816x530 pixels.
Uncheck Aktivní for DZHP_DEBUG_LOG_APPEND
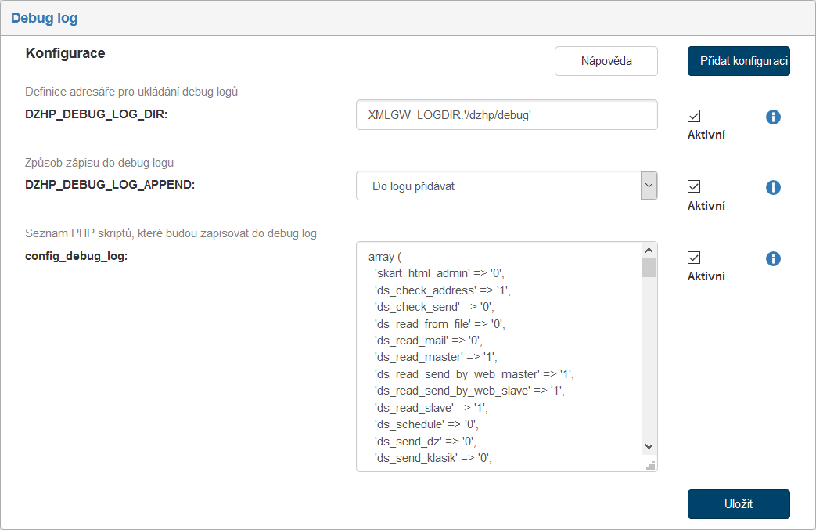click(694, 186)
